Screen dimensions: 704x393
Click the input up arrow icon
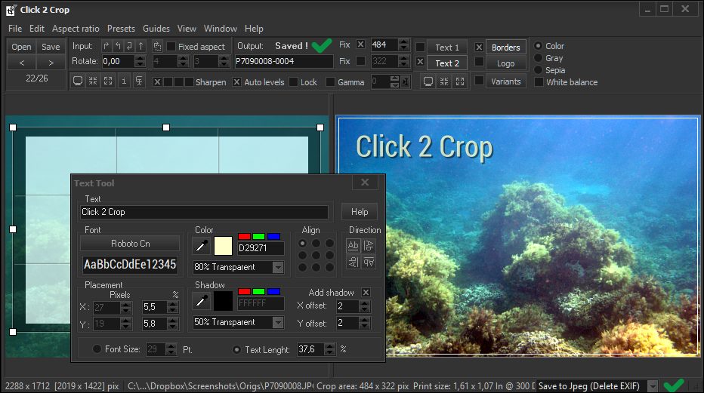click(x=141, y=46)
